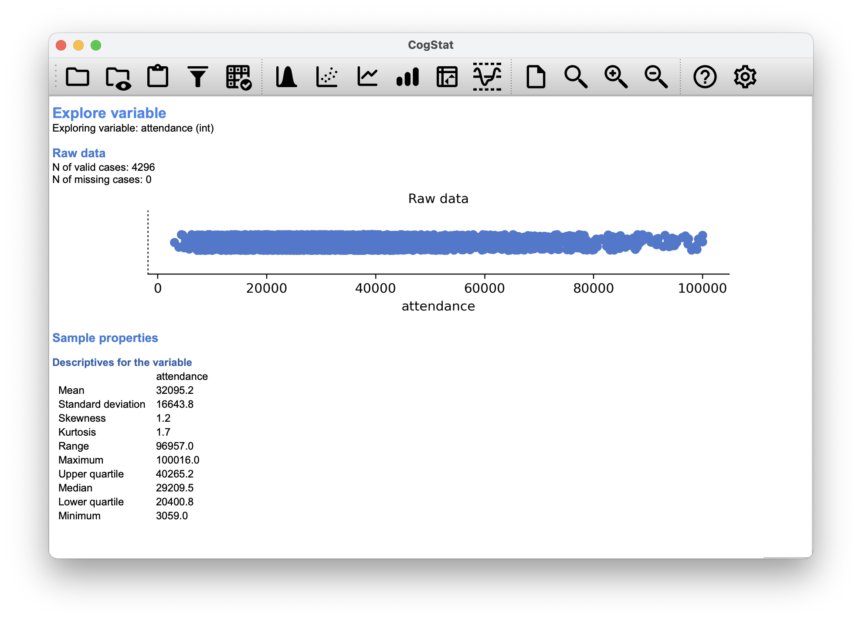This screenshot has height=623, width=862.
Task: Open the preferences settings
Action: click(x=746, y=76)
